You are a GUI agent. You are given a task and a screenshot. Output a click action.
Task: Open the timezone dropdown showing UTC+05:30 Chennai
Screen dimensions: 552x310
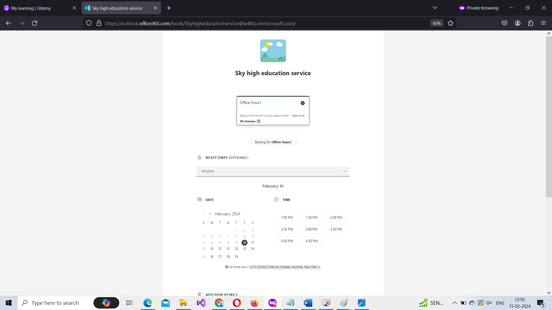click(284, 267)
